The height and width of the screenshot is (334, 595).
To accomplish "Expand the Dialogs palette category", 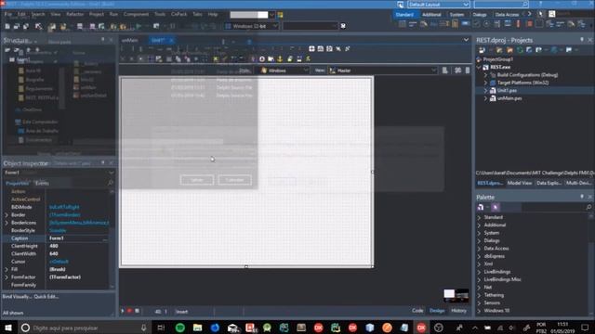I will (x=480, y=241).
